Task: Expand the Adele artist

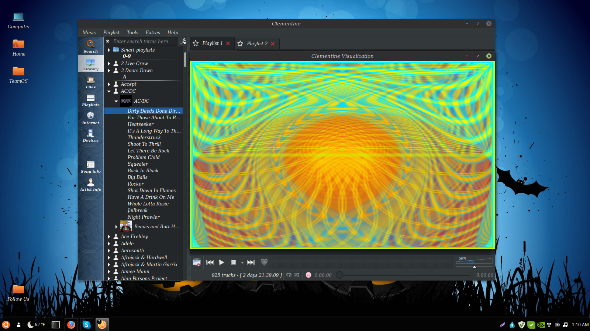Action: point(109,243)
